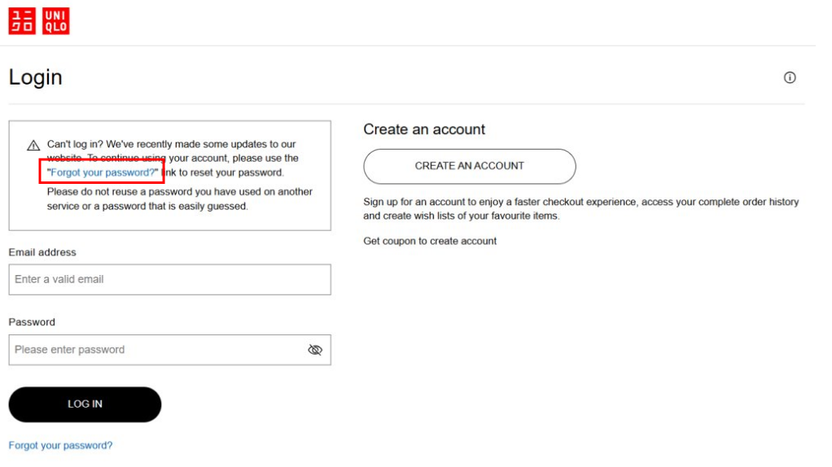This screenshot has width=832, height=467.
Task: Click the "link to reset your password" text
Action: [224, 172]
